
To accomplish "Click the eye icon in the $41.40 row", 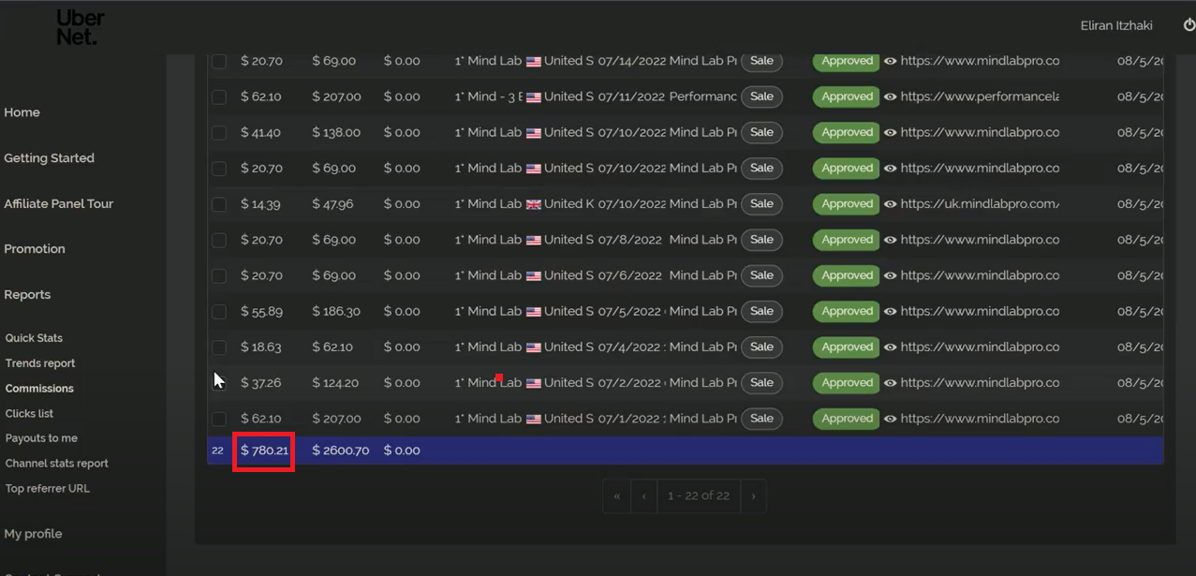I will [x=891, y=133].
